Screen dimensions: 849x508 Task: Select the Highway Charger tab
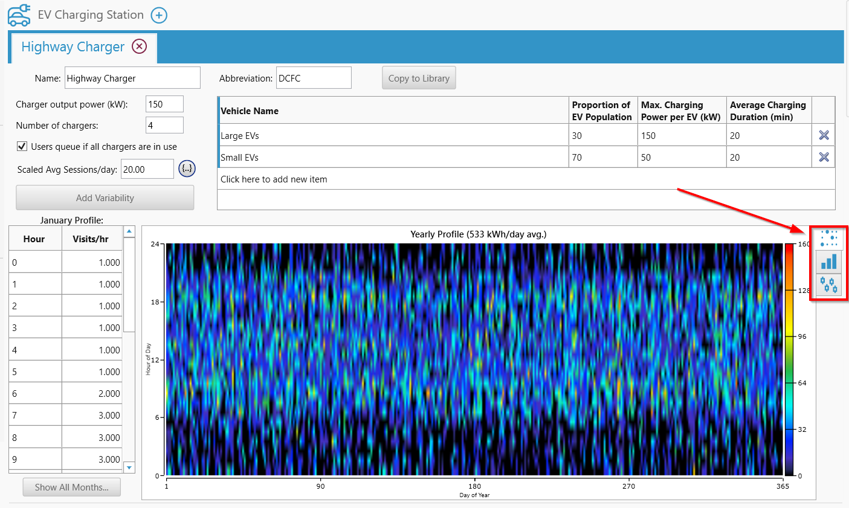pyautogui.click(x=73, y=47)
